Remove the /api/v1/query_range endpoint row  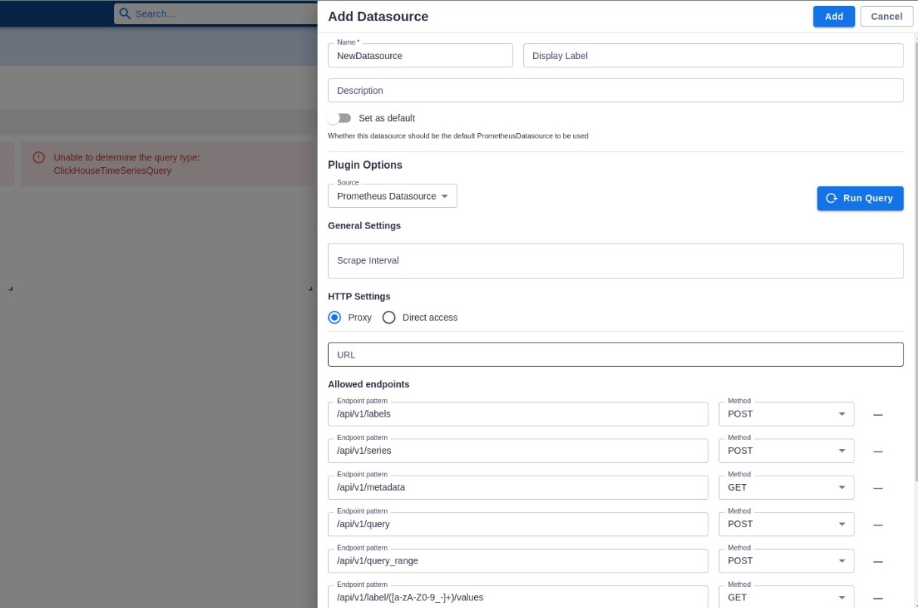click(877, 561)
